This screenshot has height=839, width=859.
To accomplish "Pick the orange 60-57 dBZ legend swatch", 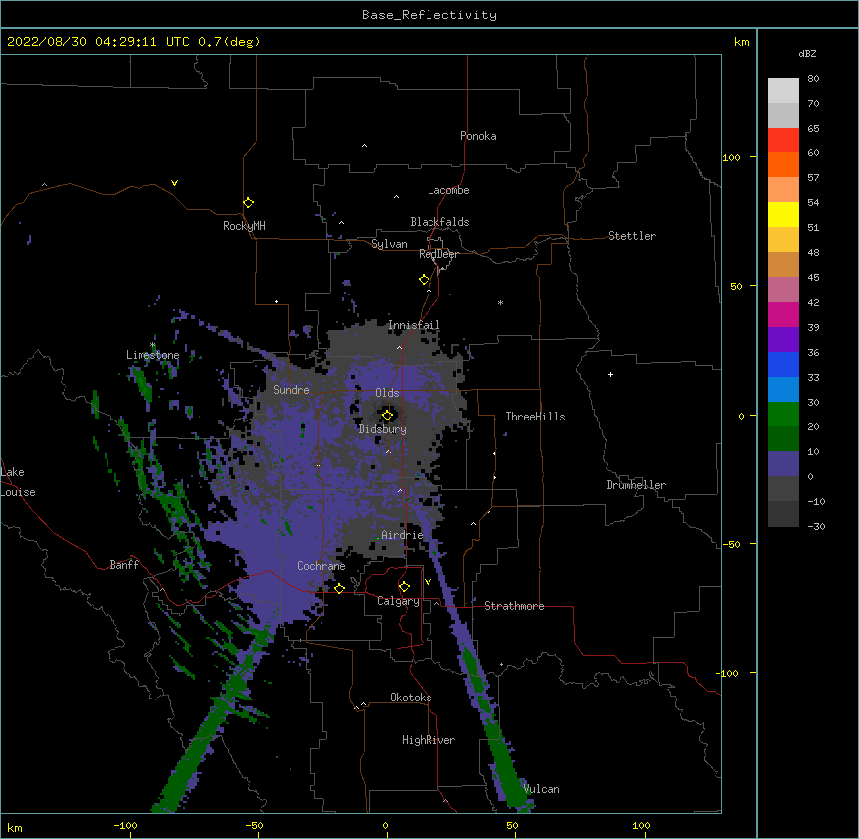I will click(x=783, y=164).
